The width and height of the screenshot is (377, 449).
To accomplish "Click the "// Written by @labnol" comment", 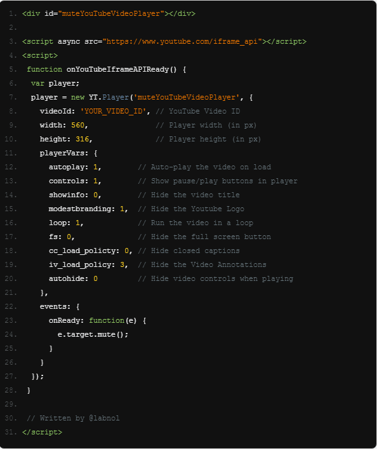I will pyautogui.click(x=73, y=418).
